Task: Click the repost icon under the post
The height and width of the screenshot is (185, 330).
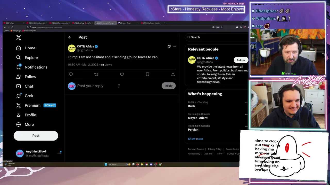Action: point(96,74)
